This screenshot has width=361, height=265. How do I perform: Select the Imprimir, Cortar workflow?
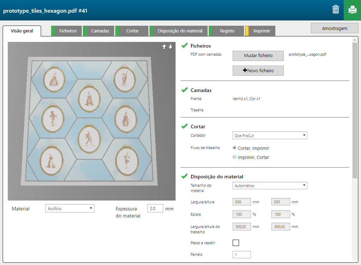pos(234,157)
